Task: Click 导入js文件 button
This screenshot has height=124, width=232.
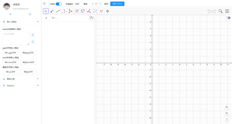Action: pyautogui.click(x=11, y=72)
